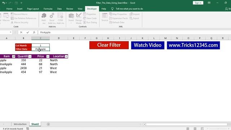Toggle Use Relative References
231x130 pixels.
(23, 18)
